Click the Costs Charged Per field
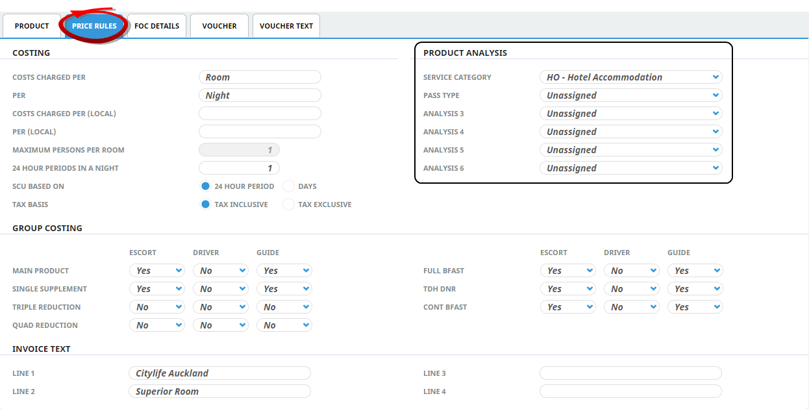The width and height of the screenshot is (809, 409). click(x=260, y=77)
